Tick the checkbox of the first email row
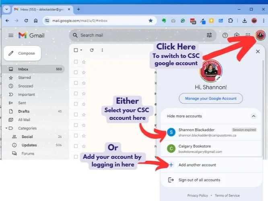The width and height of the screenshot is (268, 201). pos(76,62)
